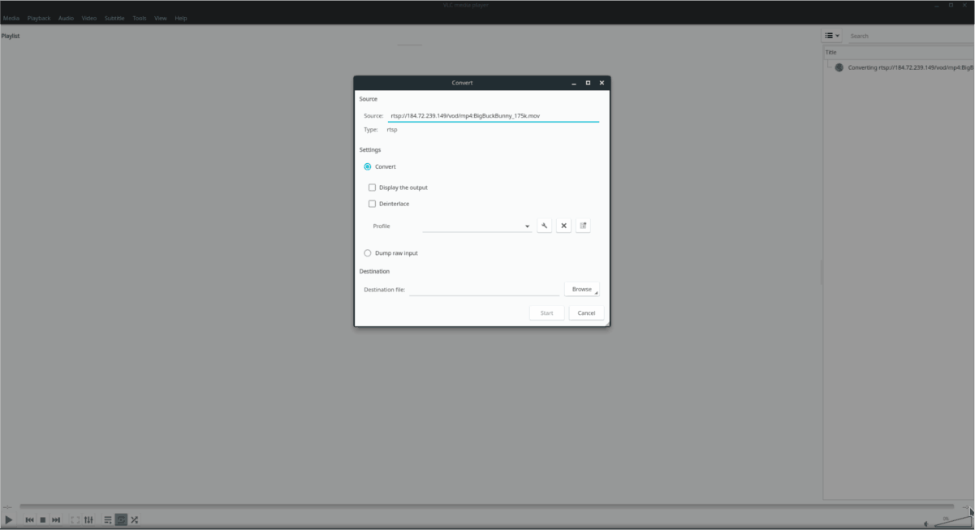
Task: Maximize the Convert dialog
Action: [588, 83]
